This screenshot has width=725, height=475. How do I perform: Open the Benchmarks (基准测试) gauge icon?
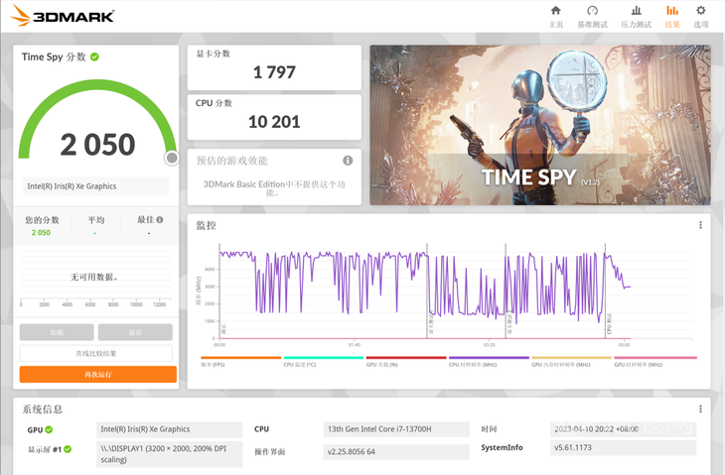coord(592,11)
